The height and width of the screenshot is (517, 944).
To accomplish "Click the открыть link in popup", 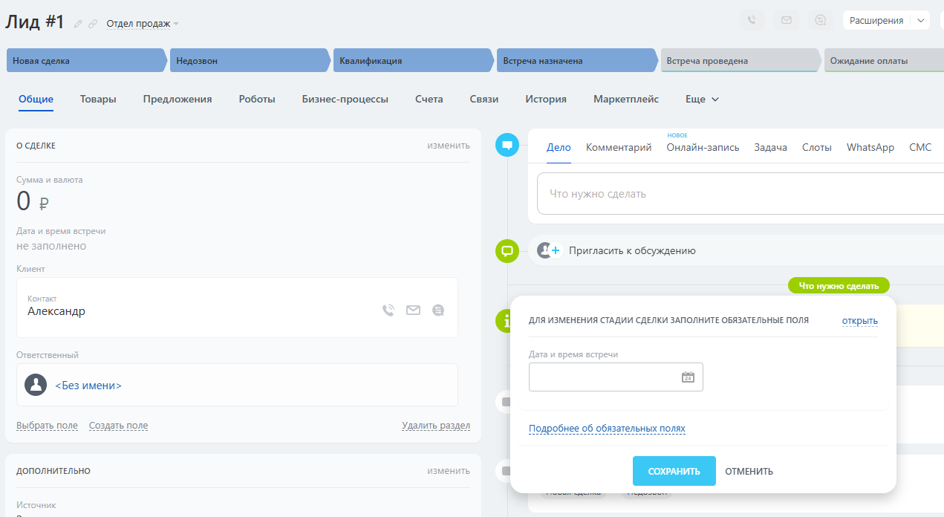I will click(860, 321).
